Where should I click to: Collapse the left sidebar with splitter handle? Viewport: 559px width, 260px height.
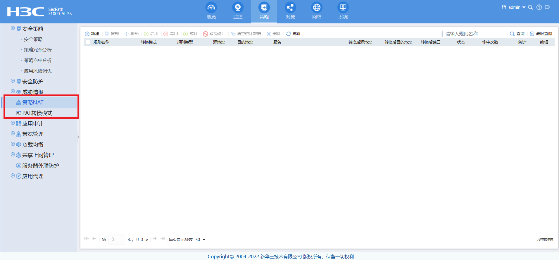[78, 137]
